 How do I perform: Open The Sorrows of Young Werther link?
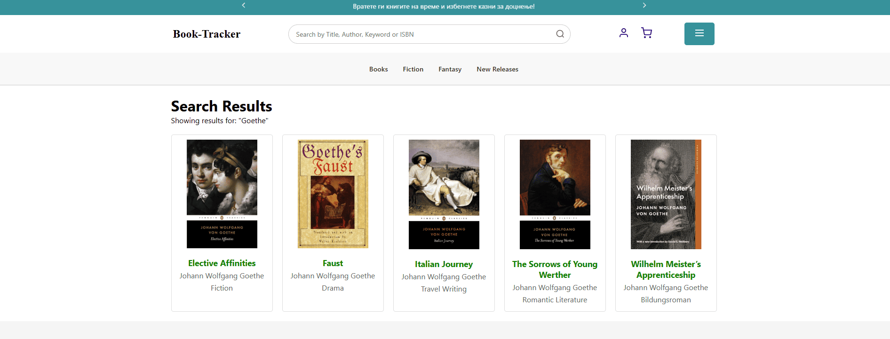point(555,269)
